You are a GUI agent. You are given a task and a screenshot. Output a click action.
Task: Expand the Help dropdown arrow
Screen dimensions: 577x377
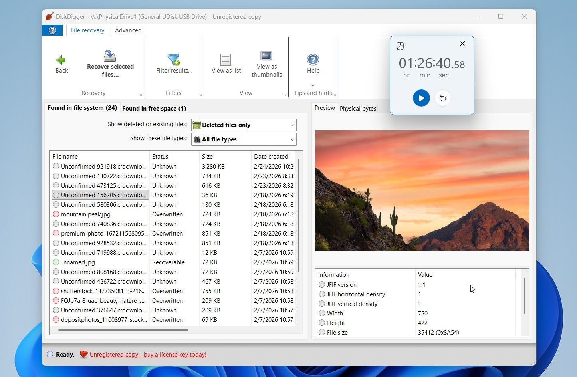(x=313, y=85)
